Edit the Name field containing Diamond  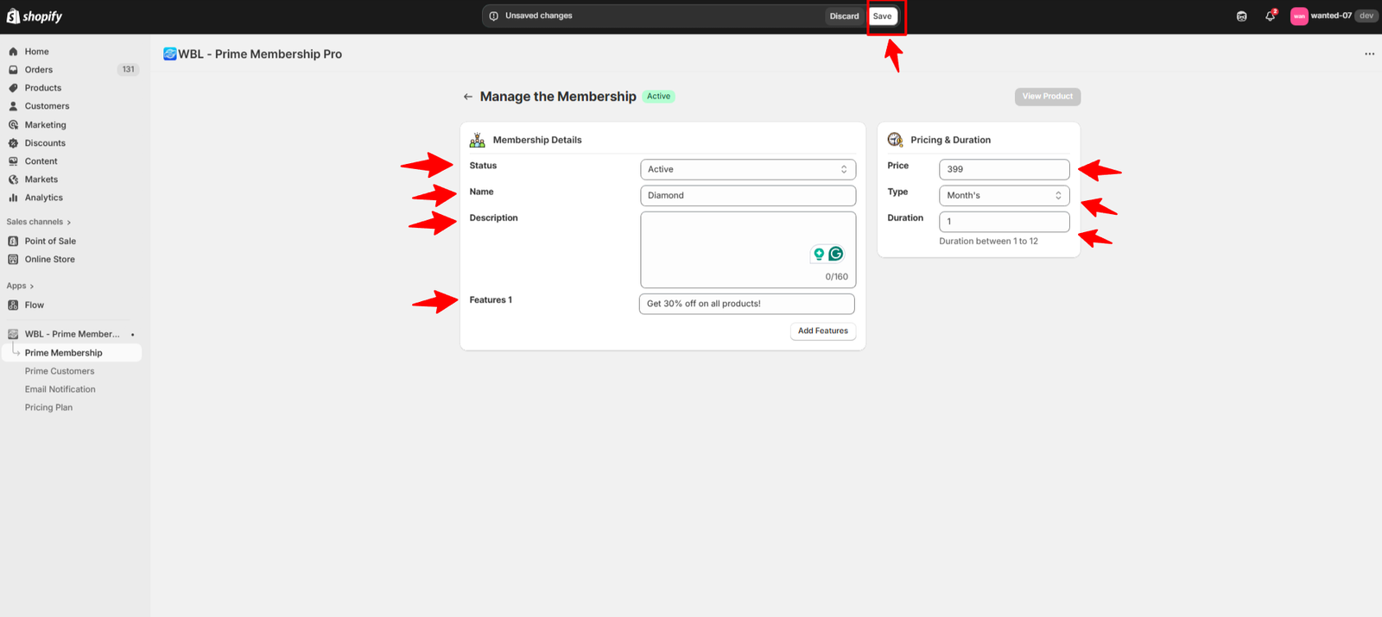click(748, 196)
